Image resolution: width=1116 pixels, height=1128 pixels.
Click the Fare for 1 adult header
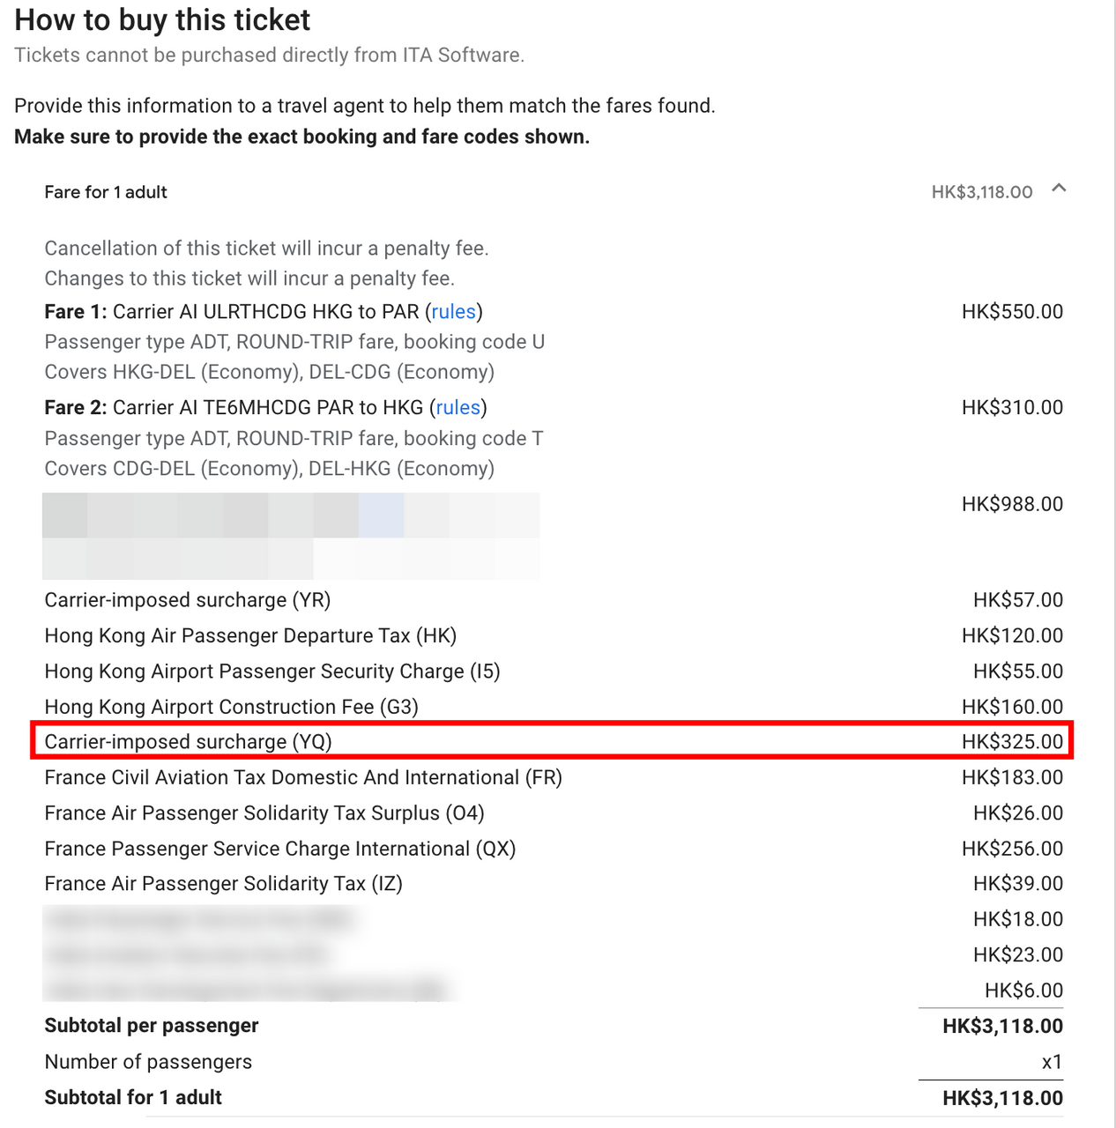click(x=106, y=192)
